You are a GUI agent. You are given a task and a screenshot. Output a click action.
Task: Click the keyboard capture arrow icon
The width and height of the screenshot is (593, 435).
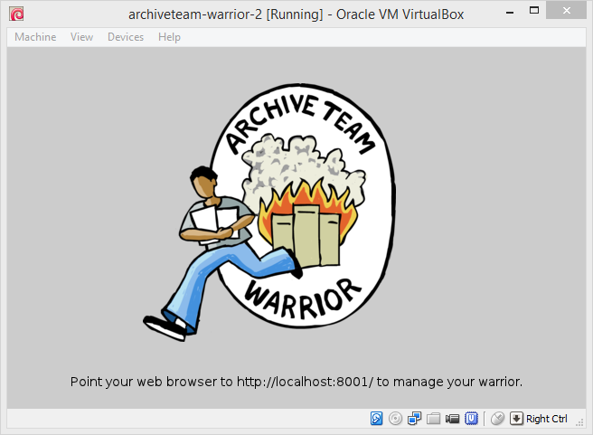coord(516,419)
